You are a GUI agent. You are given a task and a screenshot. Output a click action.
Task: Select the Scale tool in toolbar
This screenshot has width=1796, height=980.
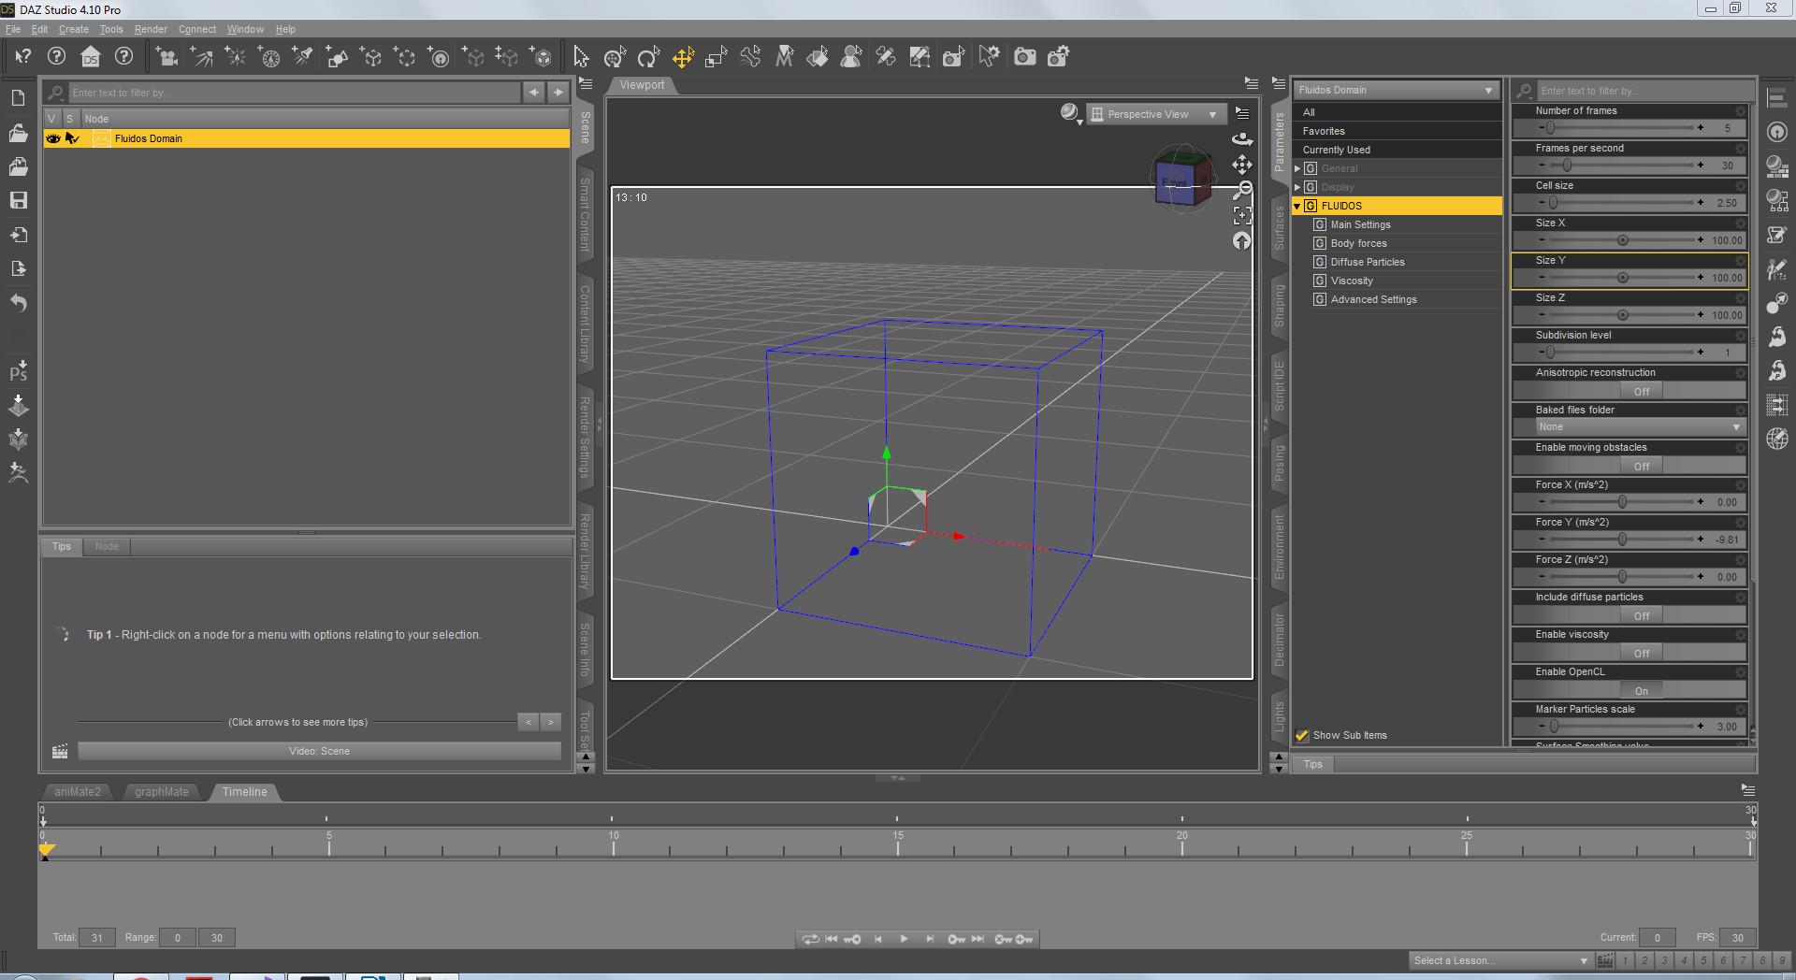717,57
